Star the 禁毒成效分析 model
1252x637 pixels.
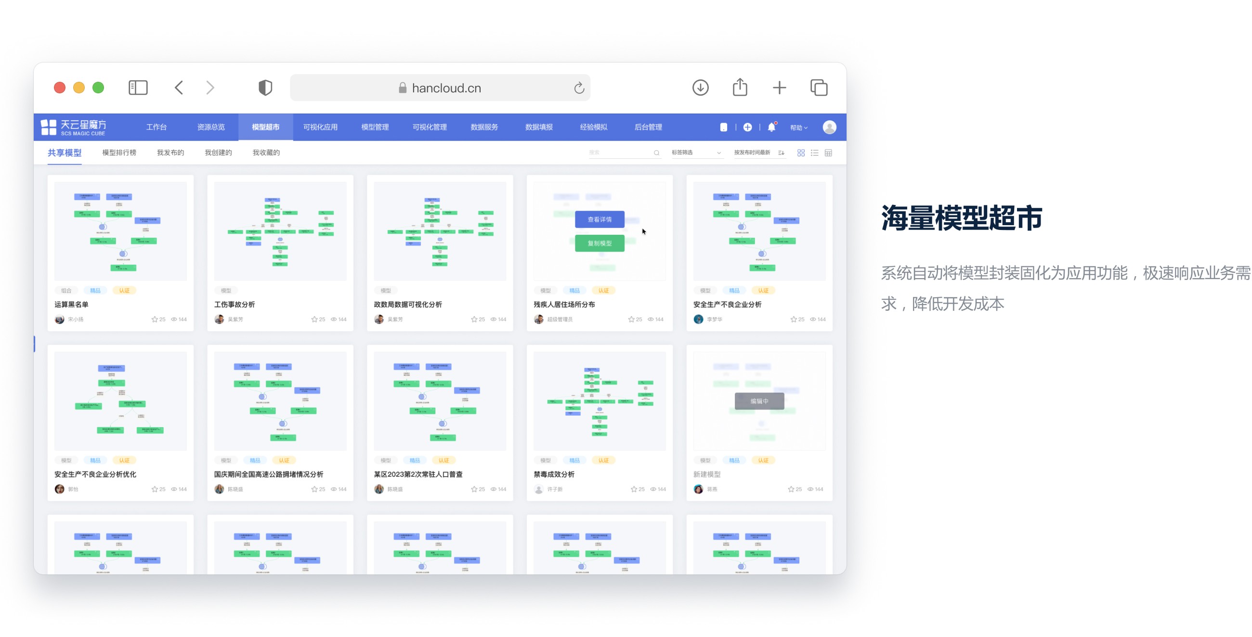(x=634, y=489)
